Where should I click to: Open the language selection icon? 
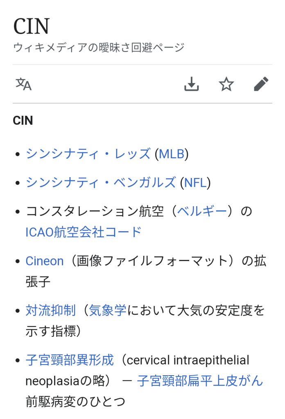pyautogui.click(x=23, y=84)
